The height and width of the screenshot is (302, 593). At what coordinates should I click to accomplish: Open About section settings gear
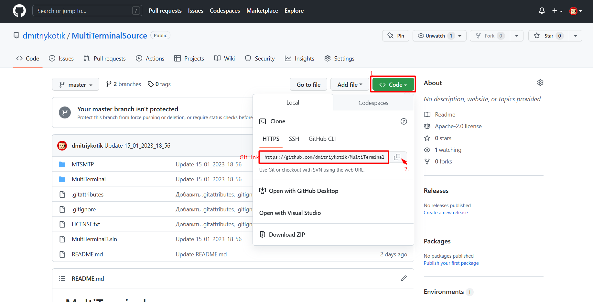click(540, 83)
